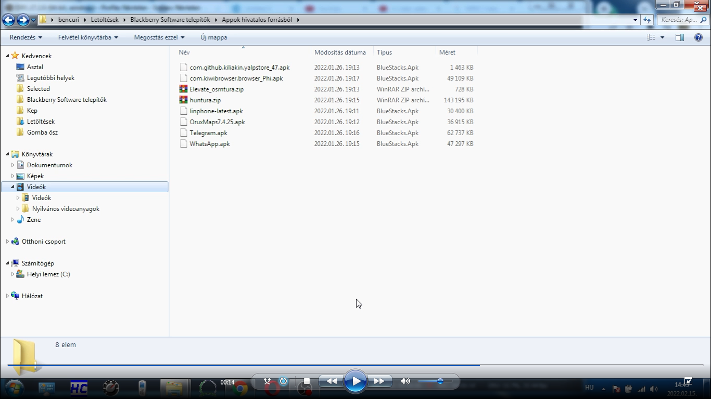Start the video with the round Play button
Screen dimensions: 711x399
pos(355,381)
